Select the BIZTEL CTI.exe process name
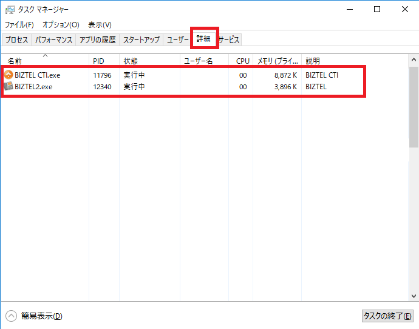The width and height of the screenshot is (419, 329). (x=38, y=75)
